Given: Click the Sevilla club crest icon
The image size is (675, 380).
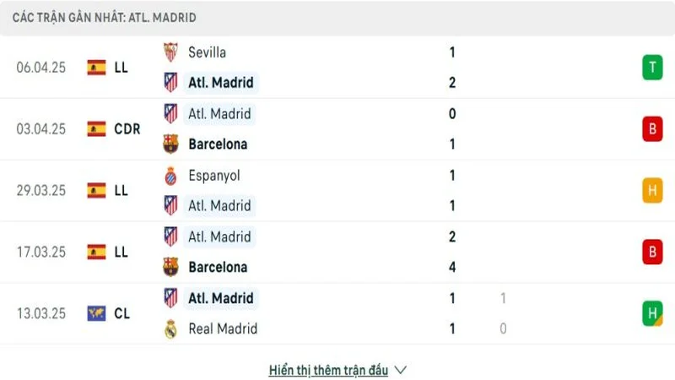Looking at the screenshot, I should pos(170,52).
